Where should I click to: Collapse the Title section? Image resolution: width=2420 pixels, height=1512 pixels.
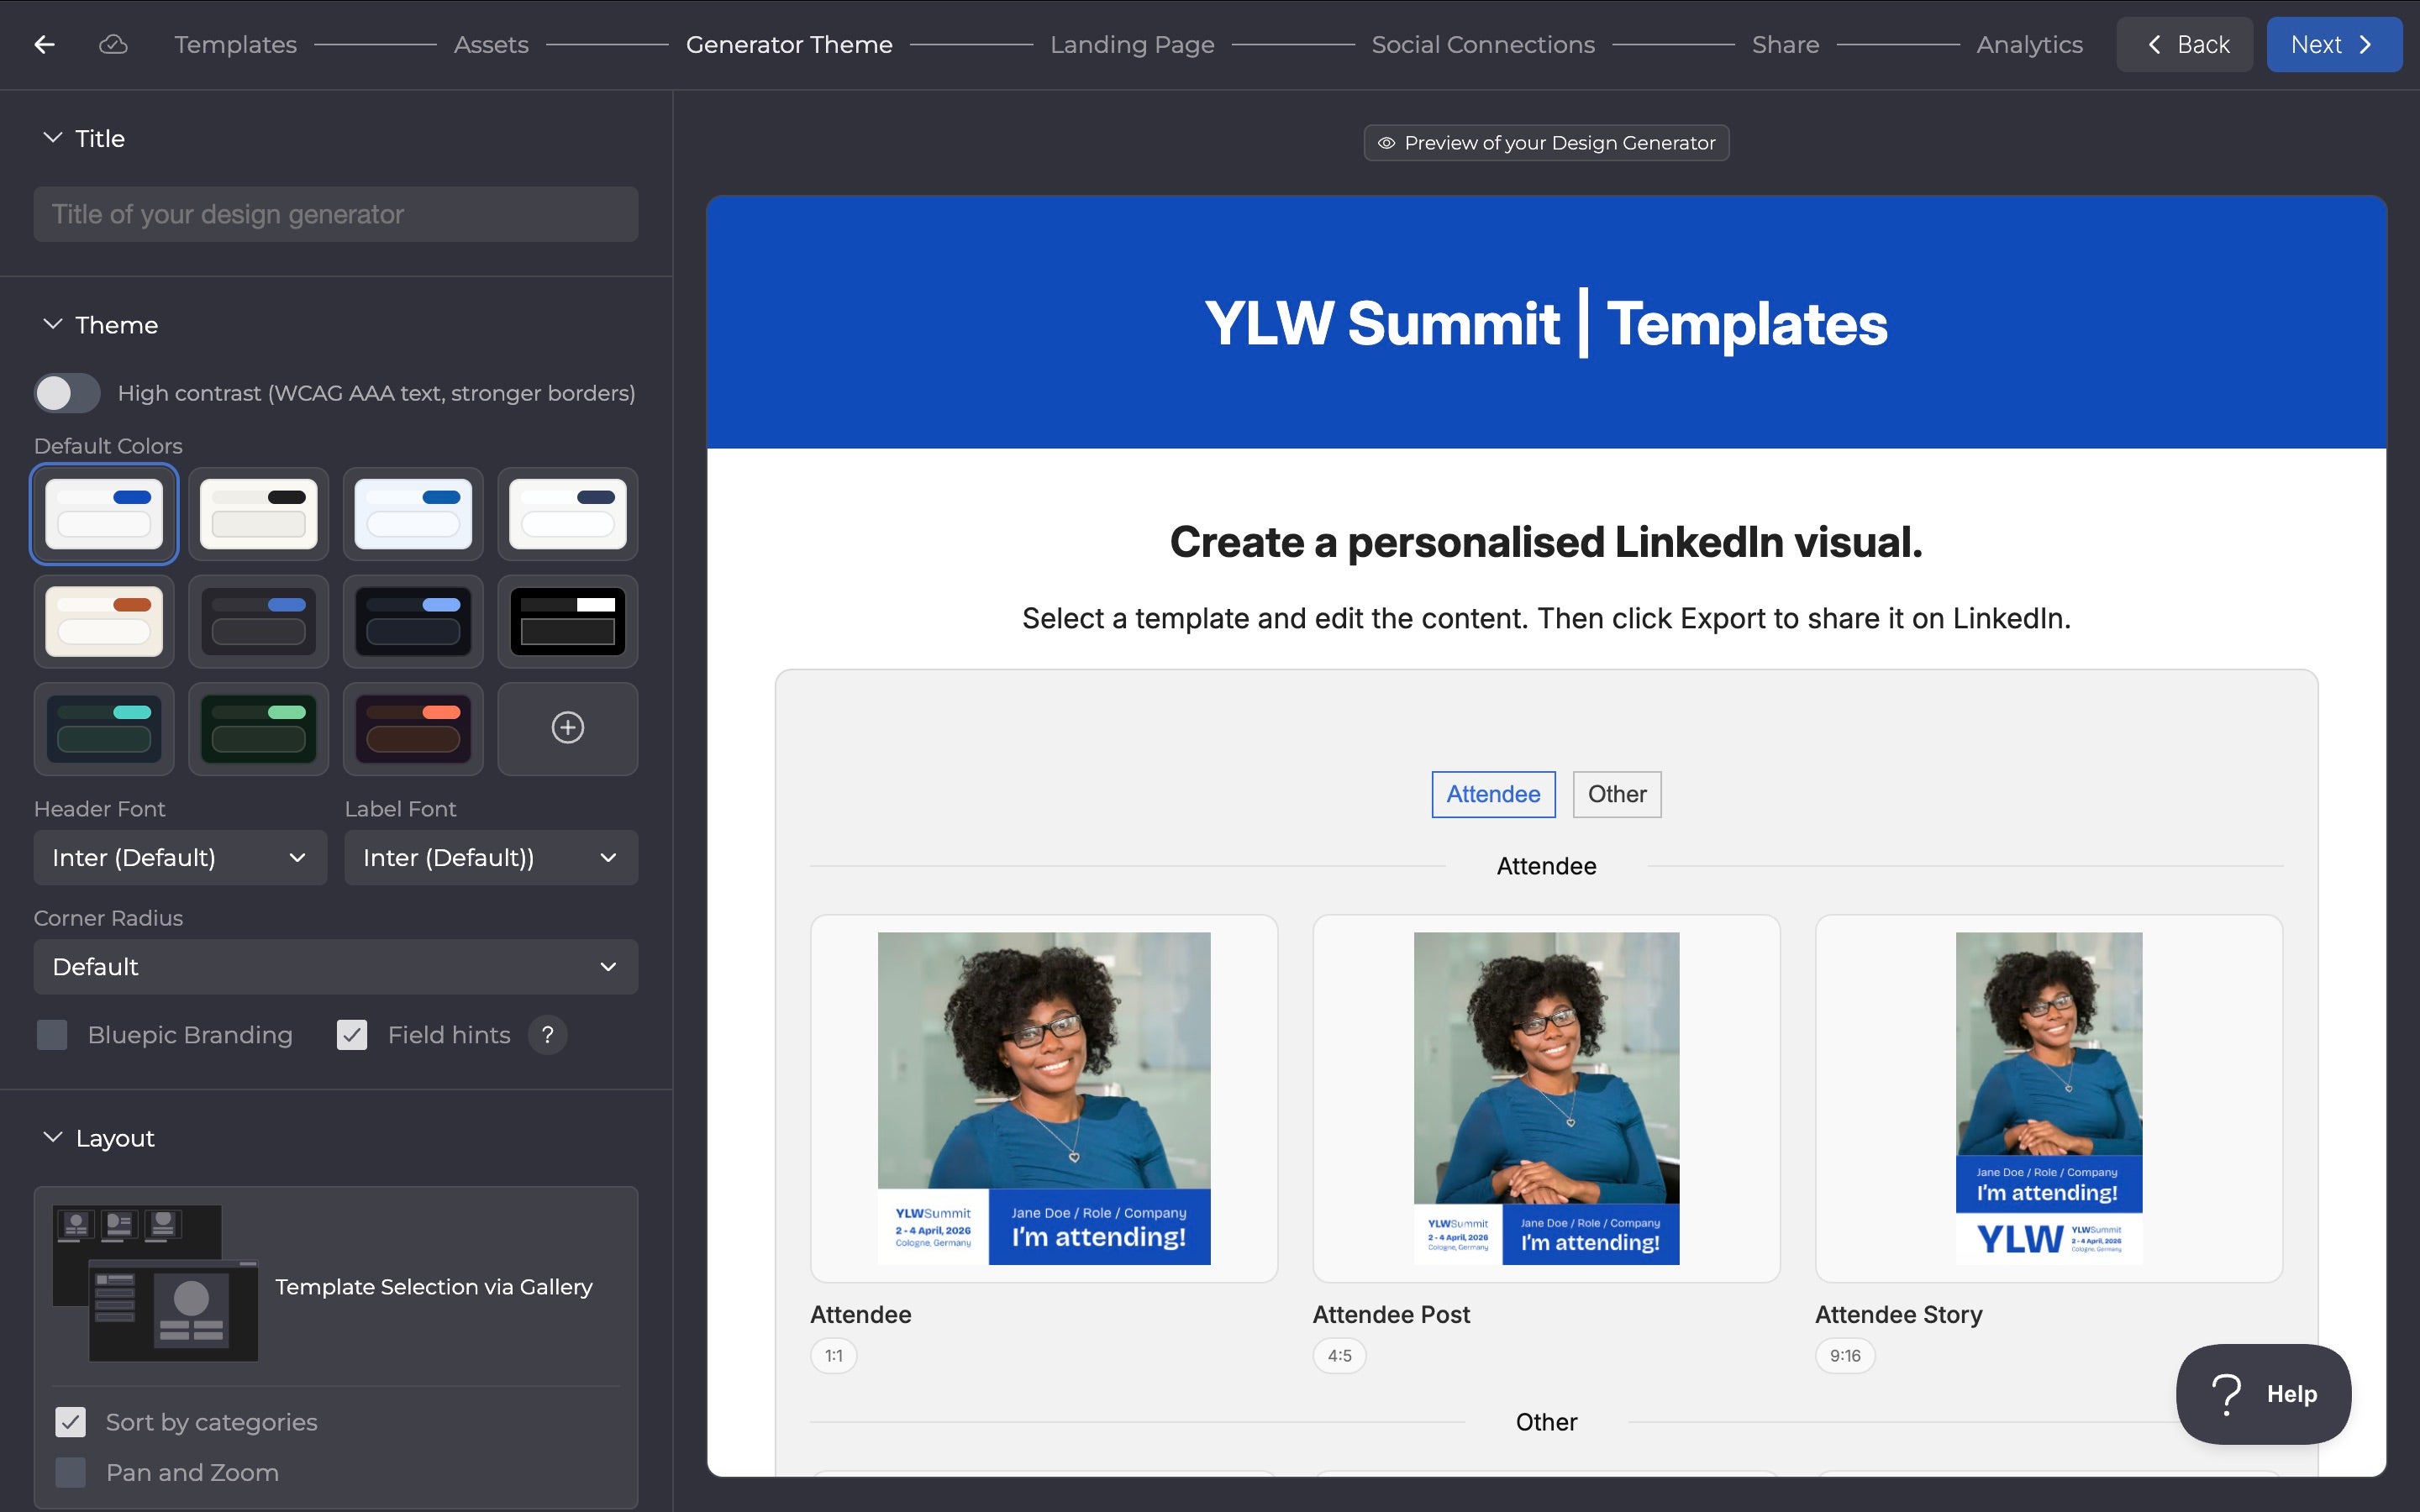[52, 138]
